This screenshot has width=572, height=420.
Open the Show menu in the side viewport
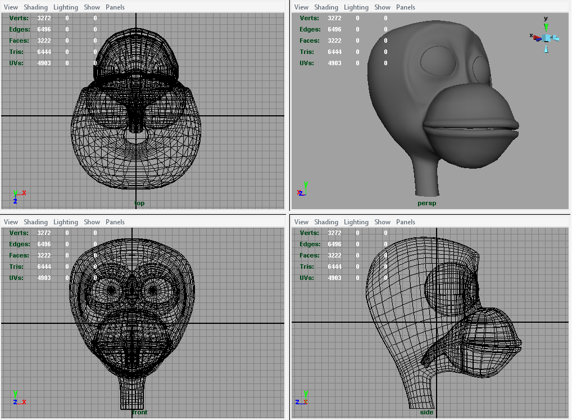[382, 222]
